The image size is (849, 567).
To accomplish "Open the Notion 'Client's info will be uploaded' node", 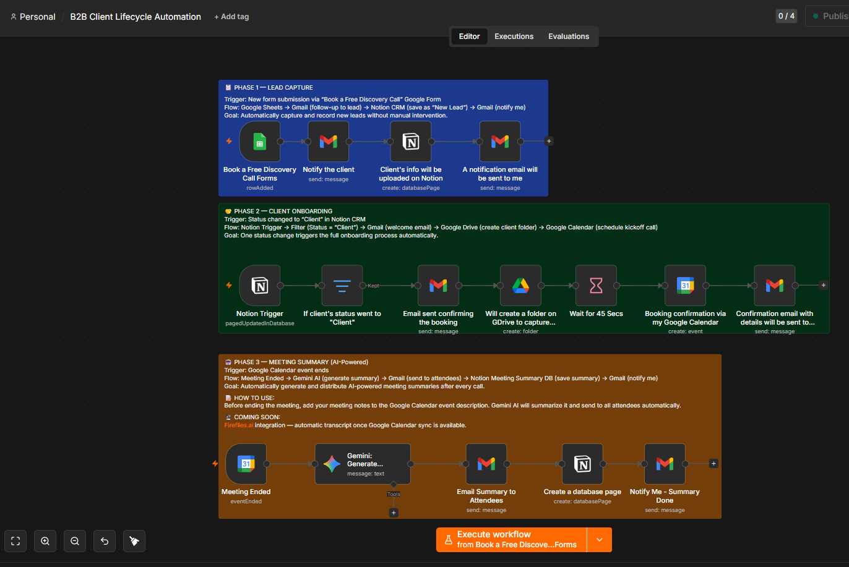I will pos(411,142).
